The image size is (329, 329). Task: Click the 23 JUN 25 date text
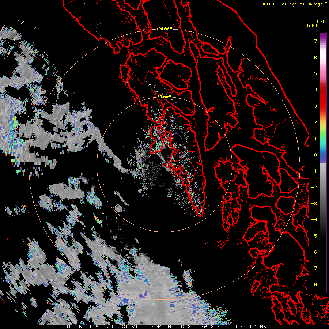[231, 326]
